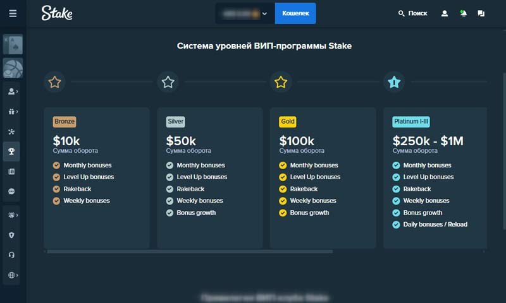Open the notifications bell
This screenshot has height=303, width=506.
tap(463, 13)
